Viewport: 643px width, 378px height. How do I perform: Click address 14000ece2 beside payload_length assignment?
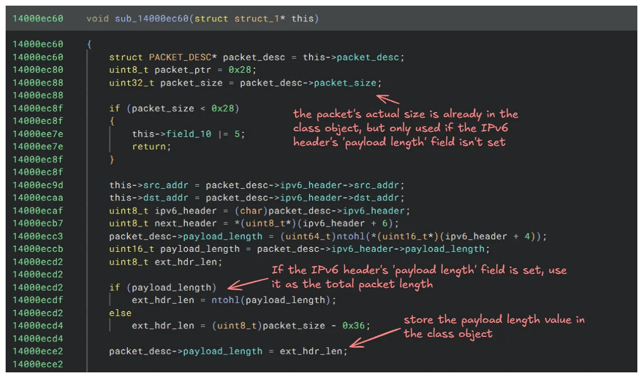pyautogui.click(x=38, y=352)
